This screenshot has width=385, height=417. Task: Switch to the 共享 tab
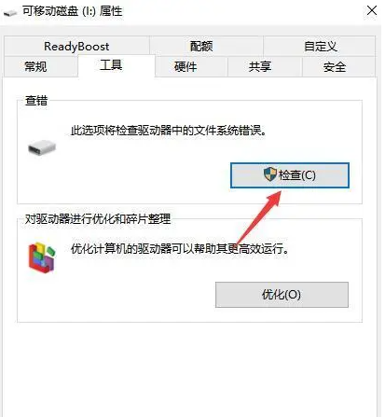tap(260, 66)
